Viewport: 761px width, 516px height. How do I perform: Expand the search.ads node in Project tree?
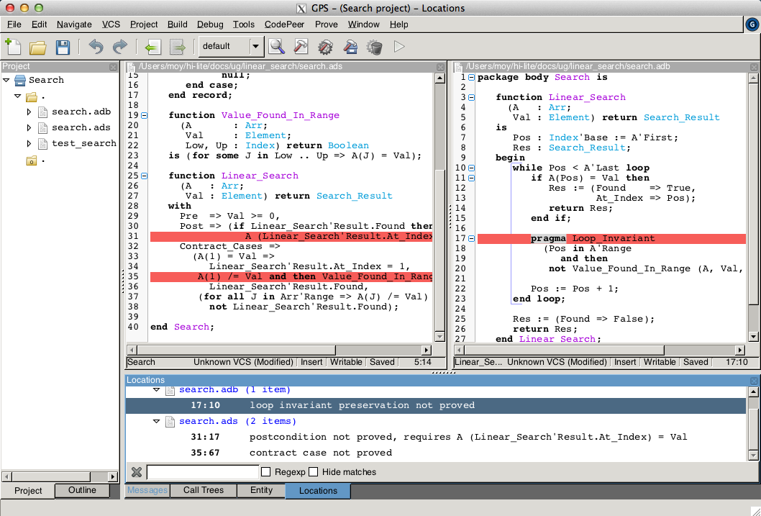(29, 128)
